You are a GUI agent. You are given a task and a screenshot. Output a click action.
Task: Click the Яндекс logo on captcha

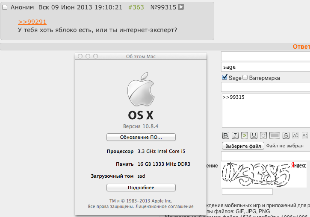[x=298, y=165]
